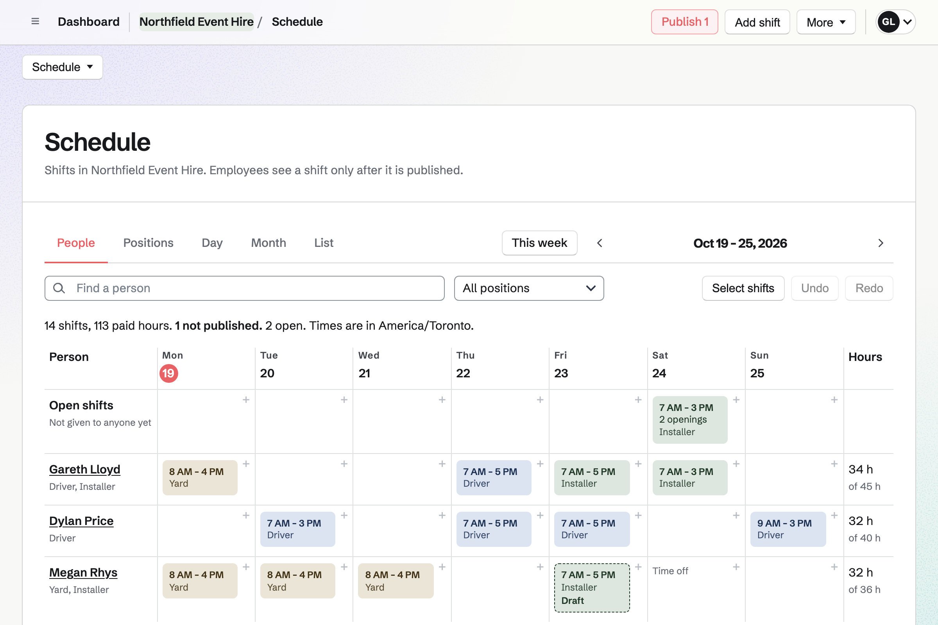Switch to the Month view tab
938x625 pixels.
[x=269, y=243]
